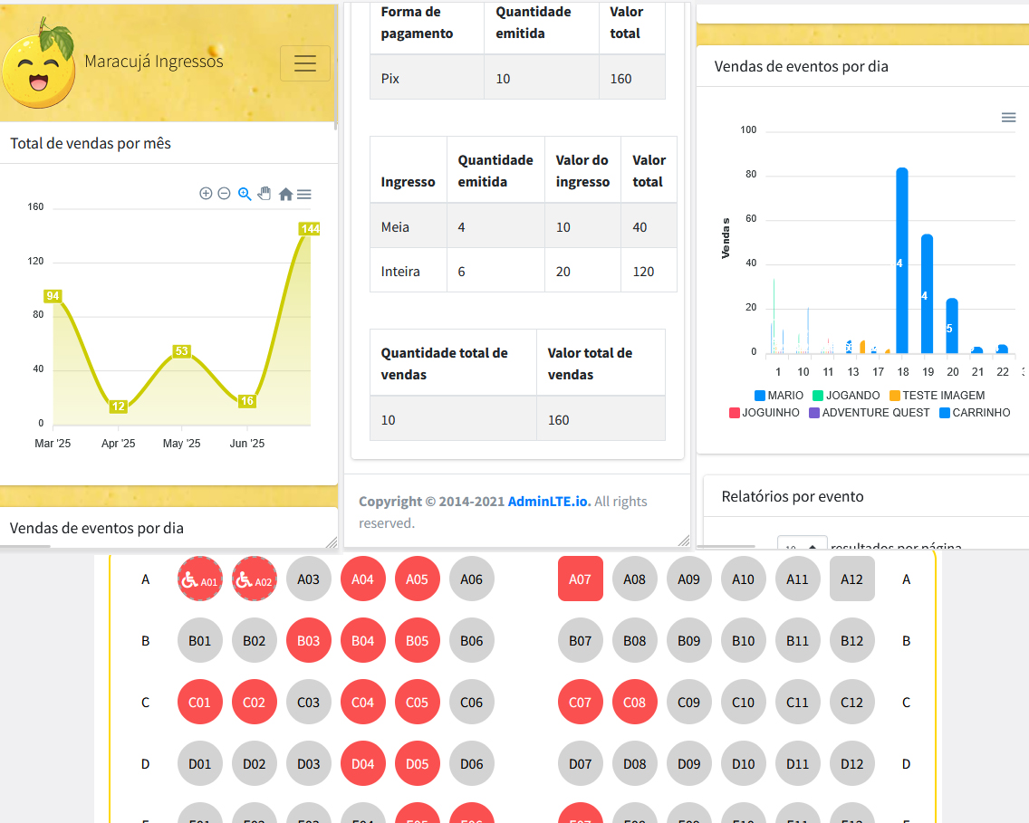This screenshot has height=823, width=1029.
Task: Open the results per page dropdown
Action: pyautogui.click(x=802, y=546)
